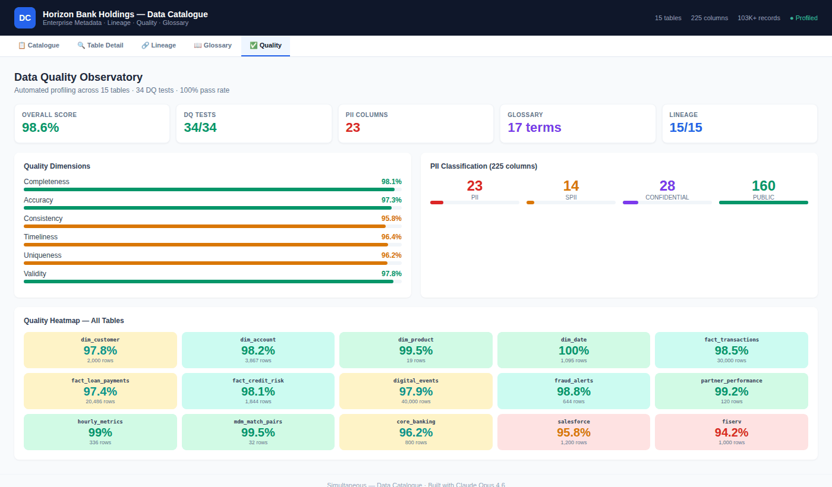
Task: Select the fact_transactions heatmap tile
Action: (x=731, y=350)
